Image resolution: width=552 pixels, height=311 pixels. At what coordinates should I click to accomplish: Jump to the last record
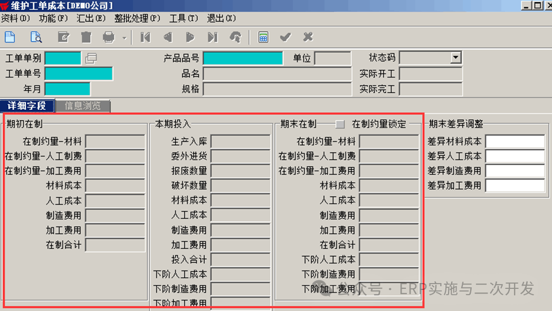click(x=212, y=37)
